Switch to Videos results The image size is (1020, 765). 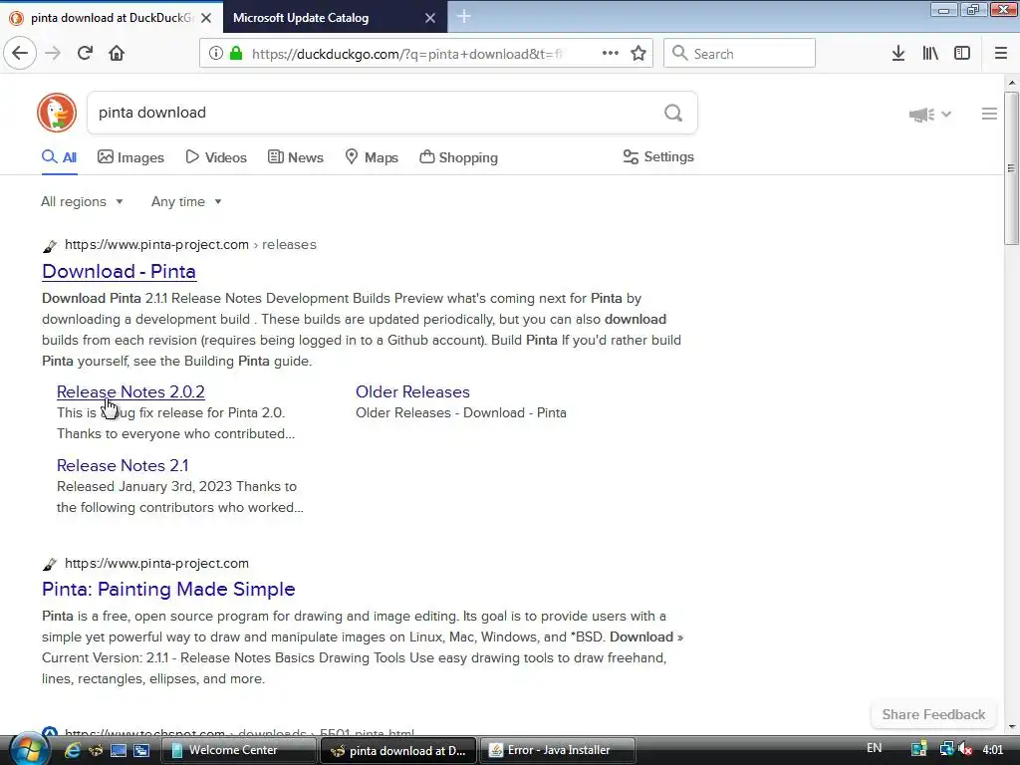click(216, 157)
